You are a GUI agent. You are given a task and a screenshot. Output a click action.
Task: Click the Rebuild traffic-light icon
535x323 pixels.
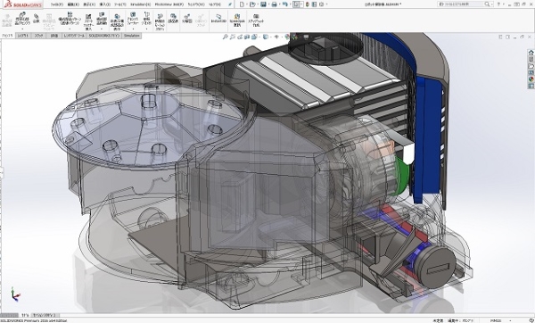308,4
